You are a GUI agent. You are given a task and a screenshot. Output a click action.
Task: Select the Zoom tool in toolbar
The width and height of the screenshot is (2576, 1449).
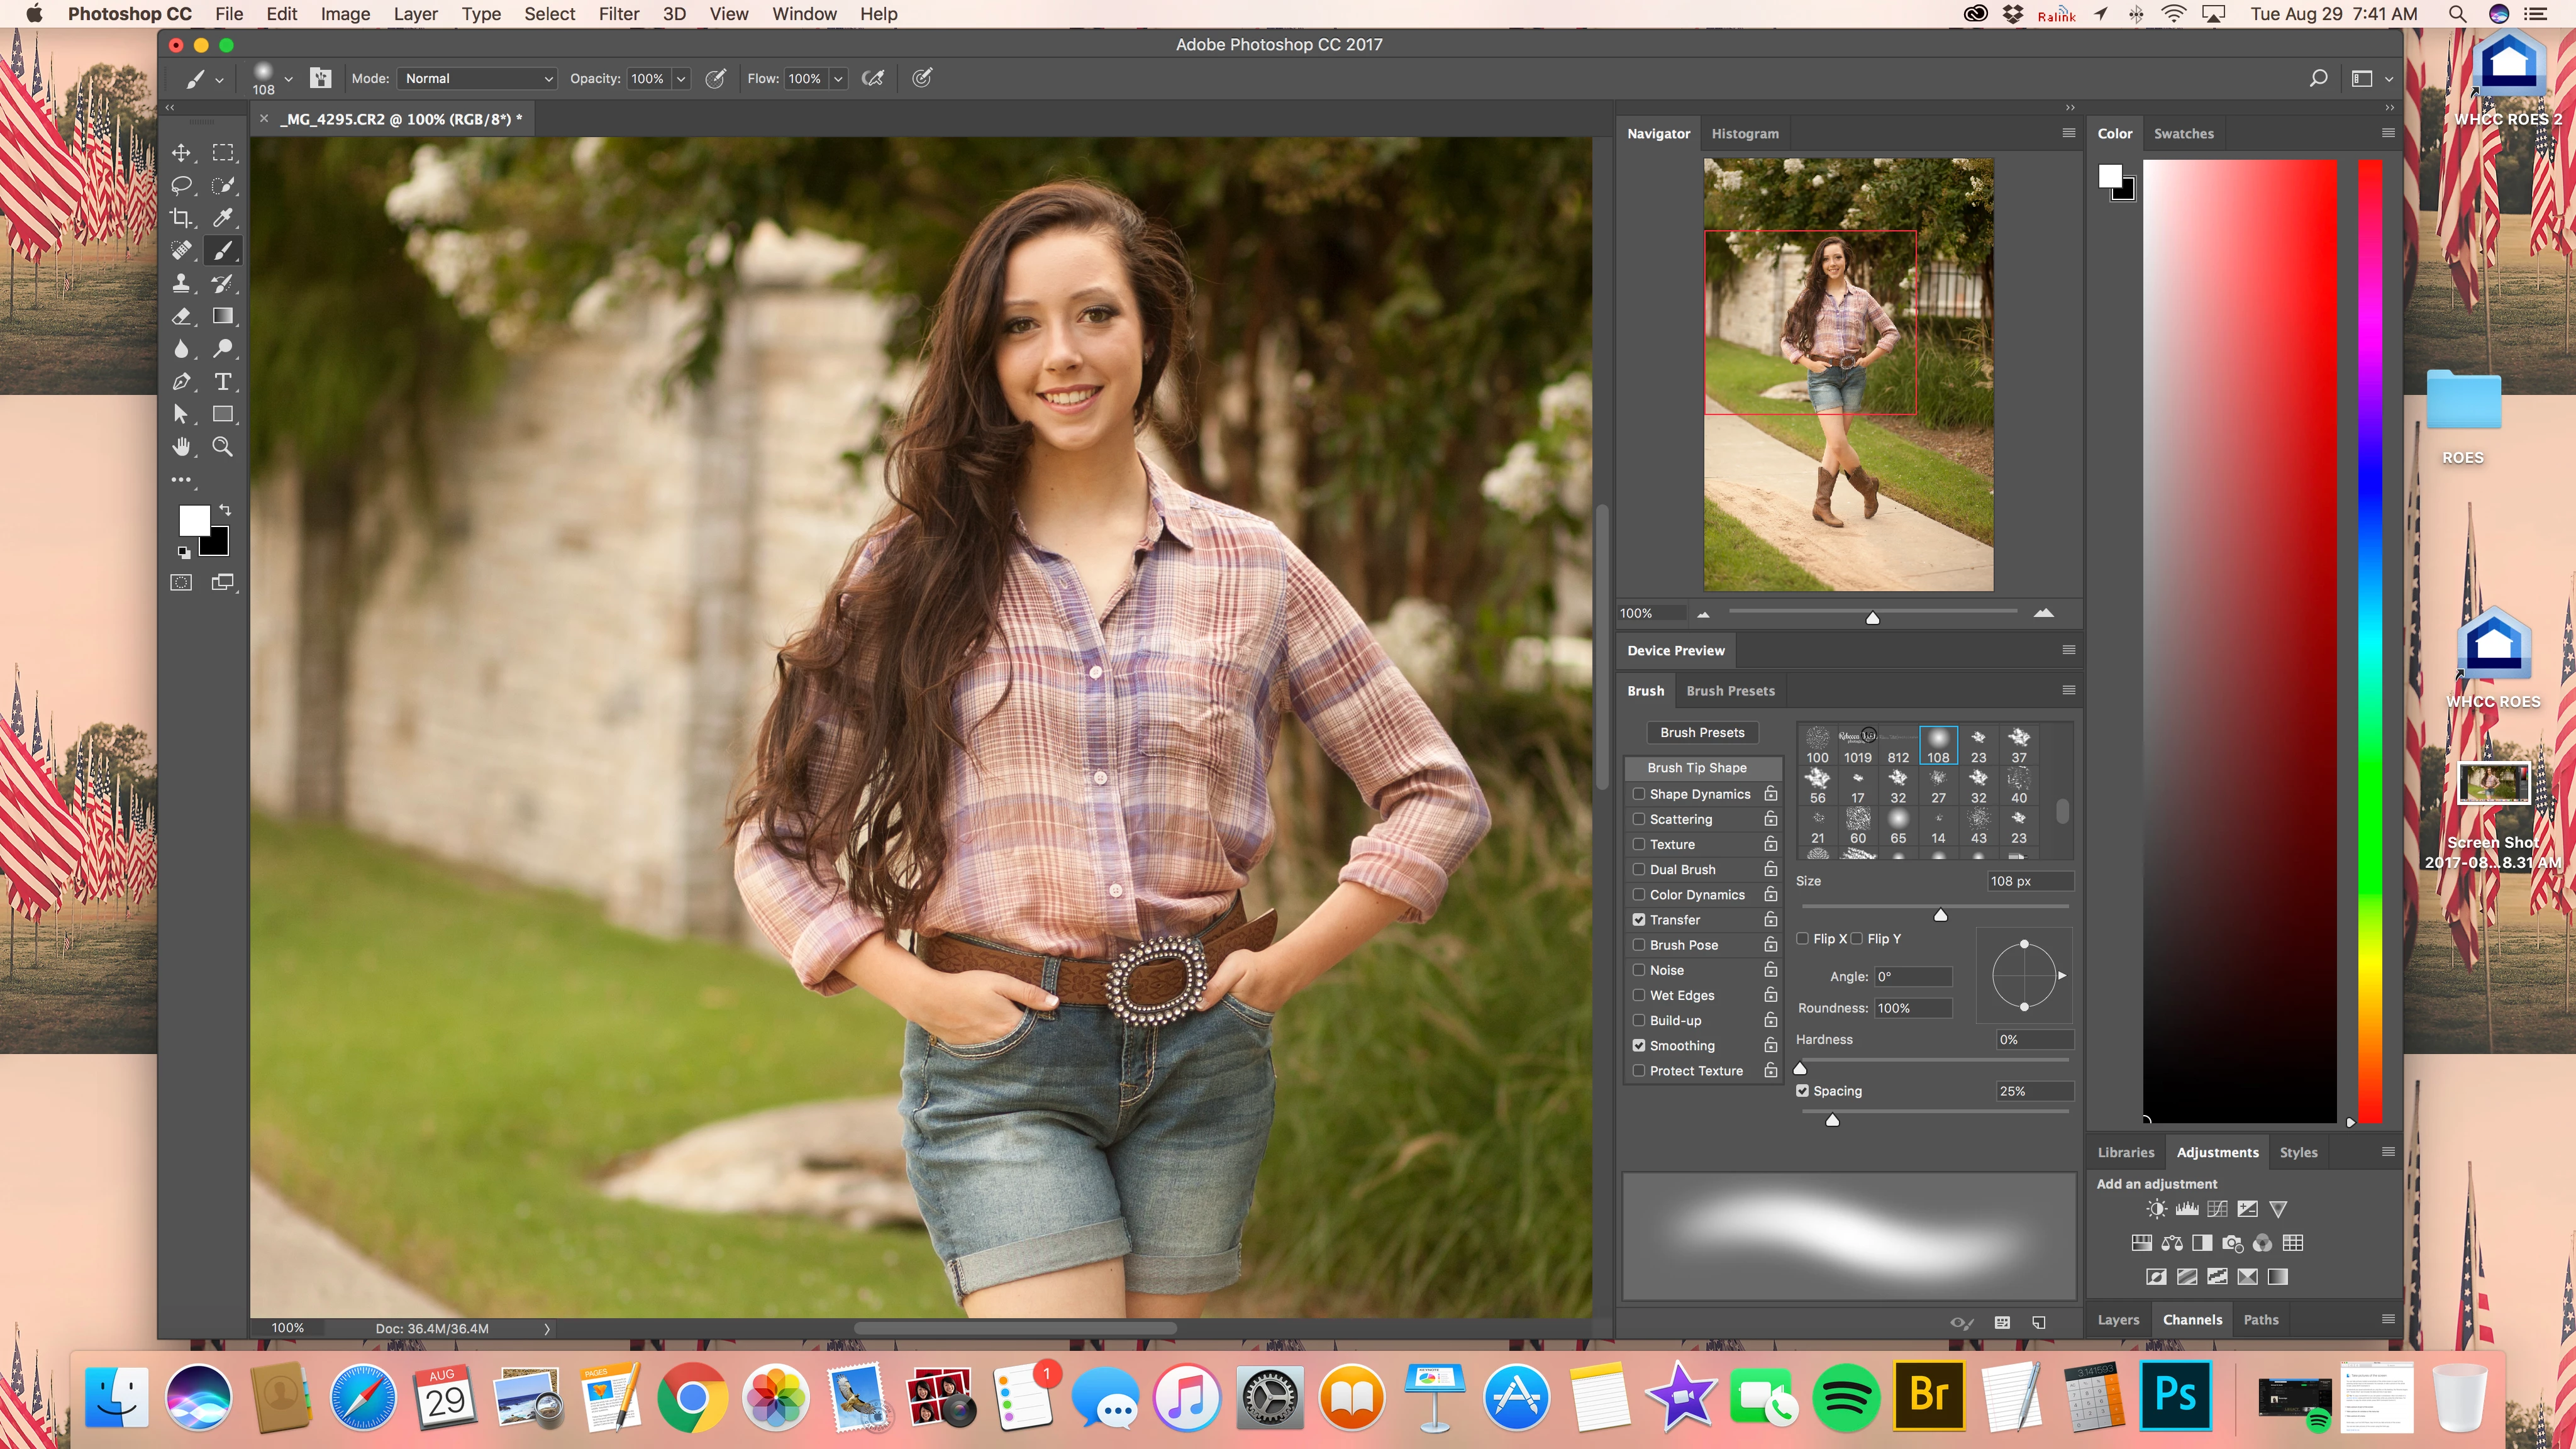coord(222,447)
